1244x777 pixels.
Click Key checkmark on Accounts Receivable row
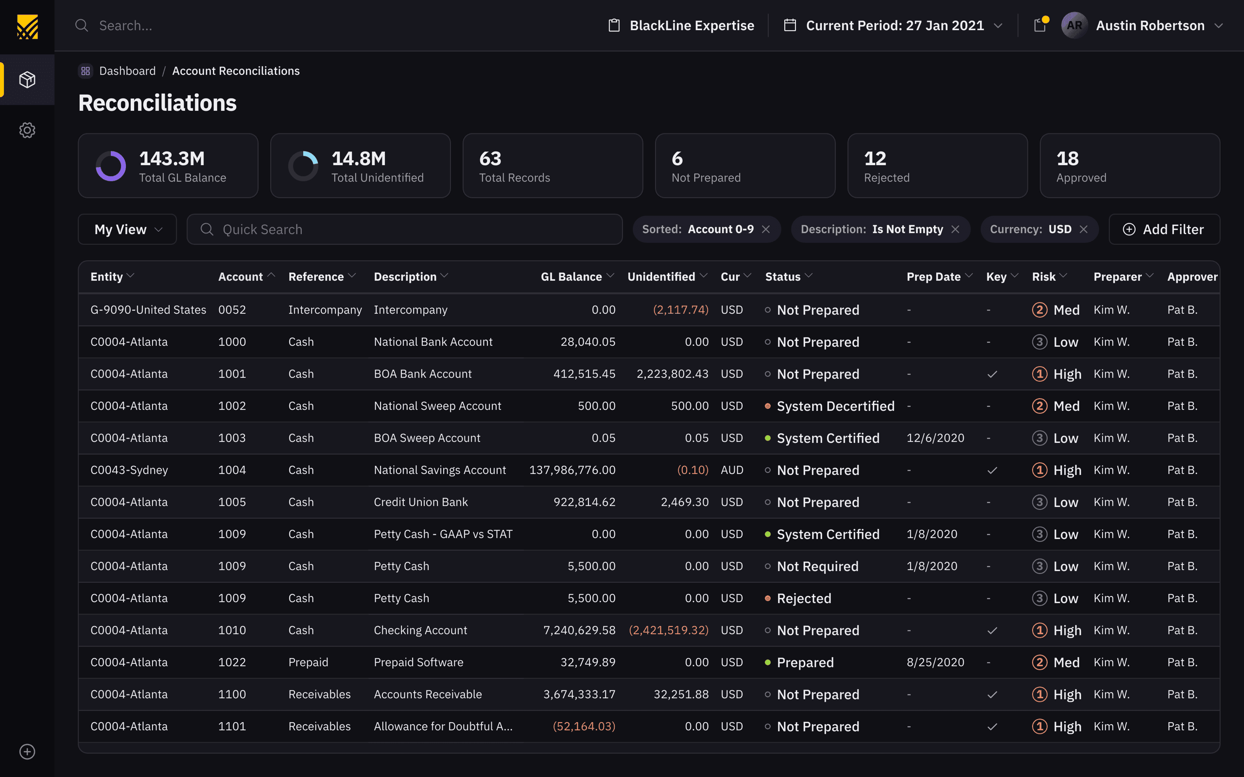(x=992, y=695)
